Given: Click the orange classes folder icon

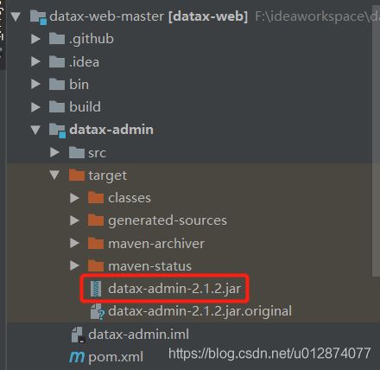Looking at the screenshot, I should click(x=96, y=198).
